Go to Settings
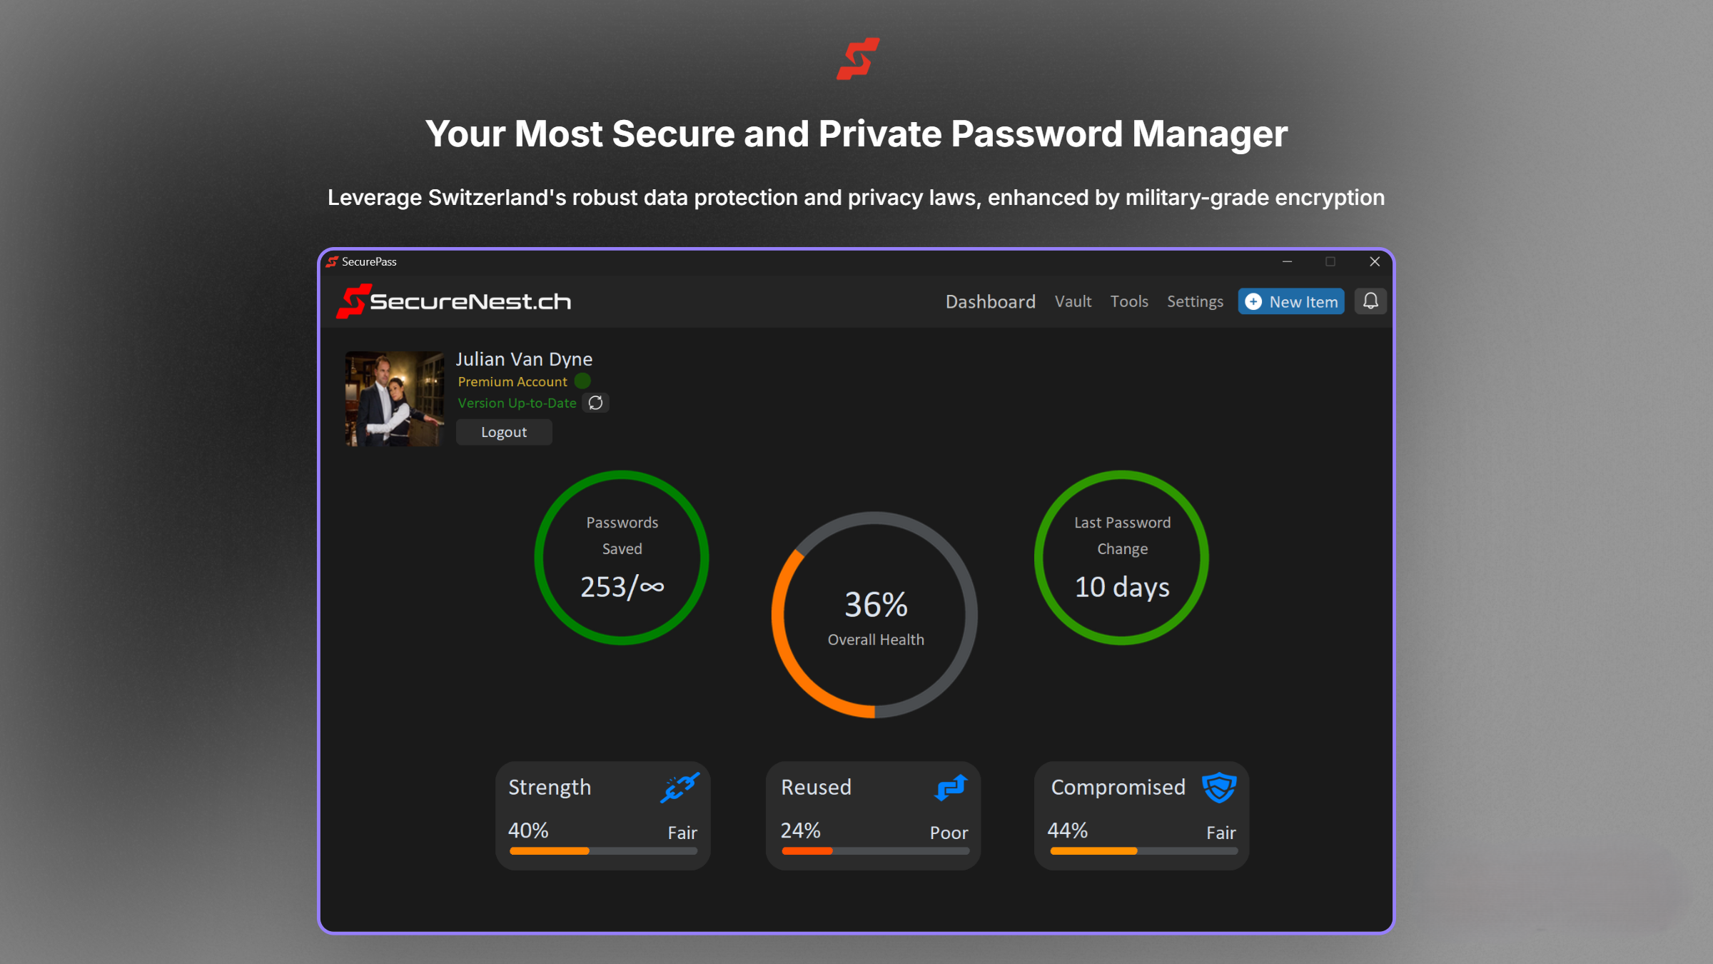1713x964 pixels. [x=1194, y=301]
